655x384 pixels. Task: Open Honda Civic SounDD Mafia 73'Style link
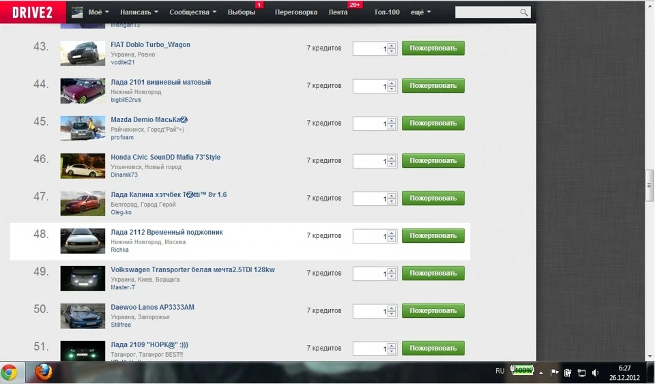(x=165, y=158)
